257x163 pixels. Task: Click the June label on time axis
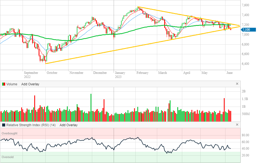tap(230, 73)
